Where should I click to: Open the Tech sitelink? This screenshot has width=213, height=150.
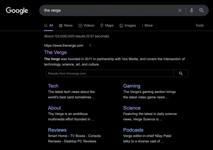click(53, 86)
